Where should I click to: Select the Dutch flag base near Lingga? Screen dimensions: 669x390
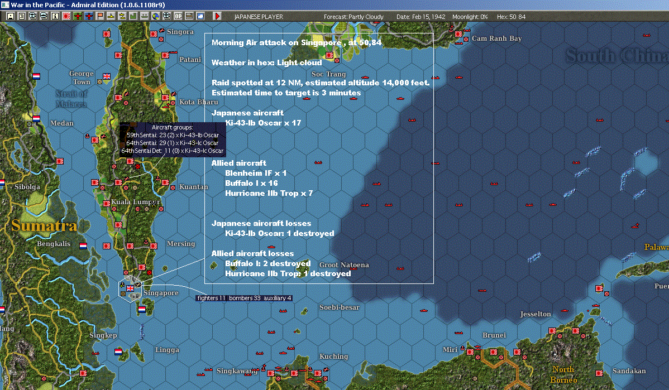[118, 352]
